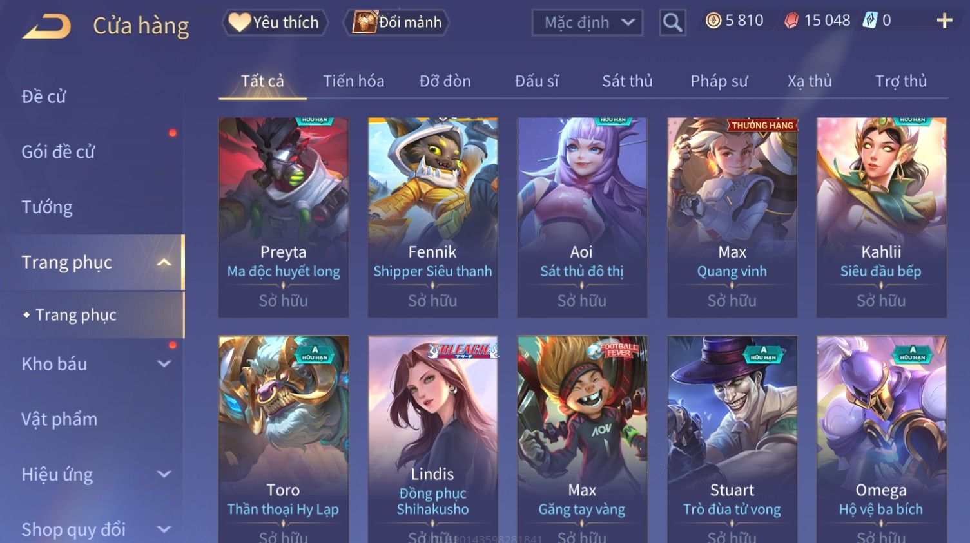Open Tướng in the sidebar
Image resolution: width=970 pixels, height=543 pixels.
click(47, 207)
